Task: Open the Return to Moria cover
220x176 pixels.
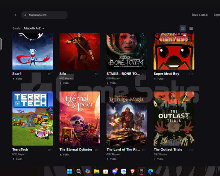Action: click(x=127, y=119)
